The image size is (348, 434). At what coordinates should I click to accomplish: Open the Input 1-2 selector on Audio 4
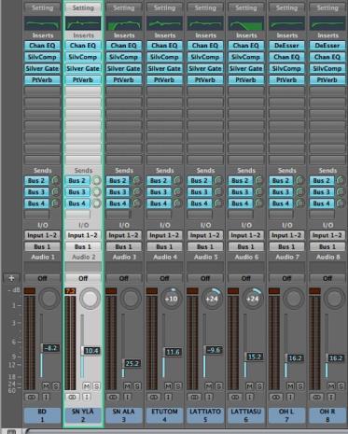click(164, 235)
